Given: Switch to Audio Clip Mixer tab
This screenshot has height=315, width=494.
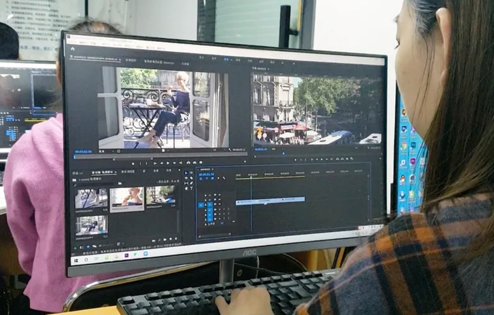Looking at the screenshot, I should [159, 62].
